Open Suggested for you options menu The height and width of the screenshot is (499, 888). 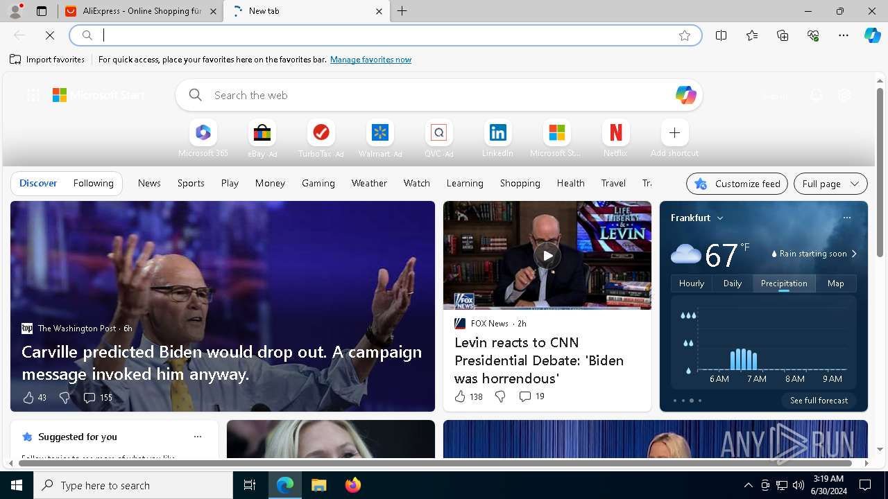pos(198,437)
